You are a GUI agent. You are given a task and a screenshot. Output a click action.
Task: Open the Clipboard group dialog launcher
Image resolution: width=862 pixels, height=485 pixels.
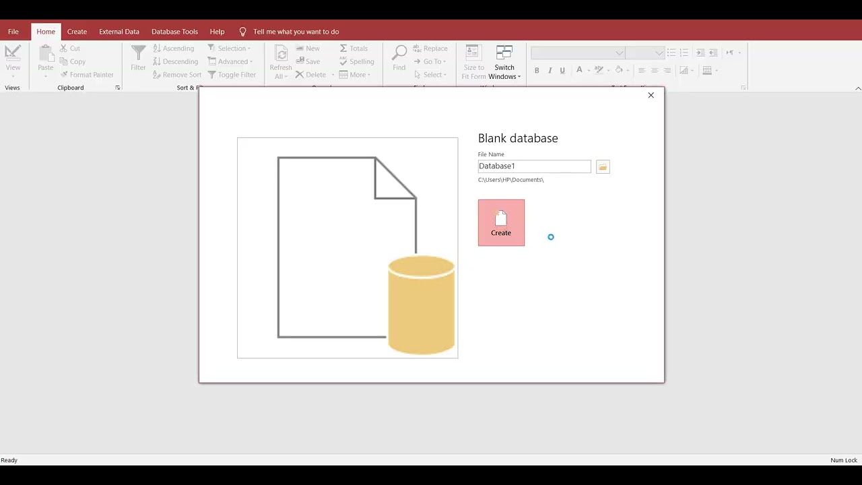(x=118, y=88)
